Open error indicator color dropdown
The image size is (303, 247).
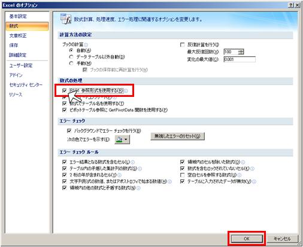tap(122, 139)
